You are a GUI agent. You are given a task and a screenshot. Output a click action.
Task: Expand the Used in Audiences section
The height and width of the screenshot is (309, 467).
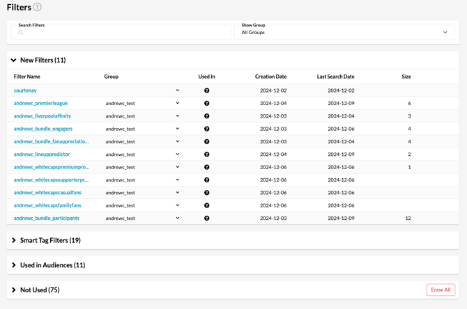coord(14,265)
